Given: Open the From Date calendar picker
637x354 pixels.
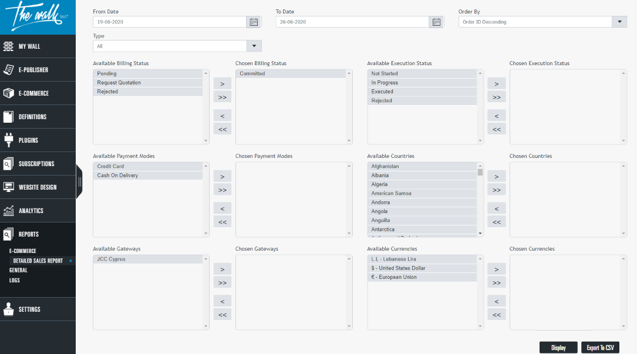Looking at the screenshot, I should (x=254, y=22).
